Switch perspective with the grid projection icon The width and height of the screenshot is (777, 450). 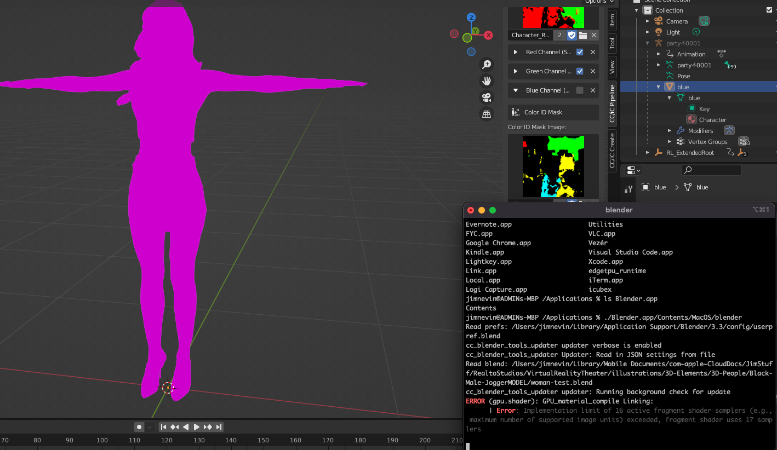tap(487, 114)
